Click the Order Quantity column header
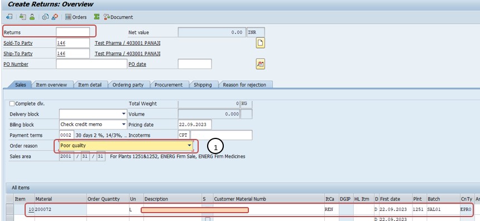Image resolution: width=480 pixels, height=221 pixels. tap(108, 199)
